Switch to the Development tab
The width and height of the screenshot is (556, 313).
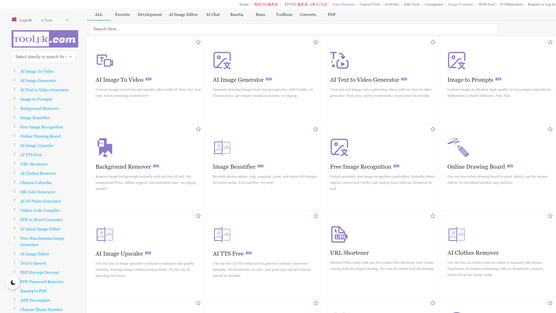point(150,14)
